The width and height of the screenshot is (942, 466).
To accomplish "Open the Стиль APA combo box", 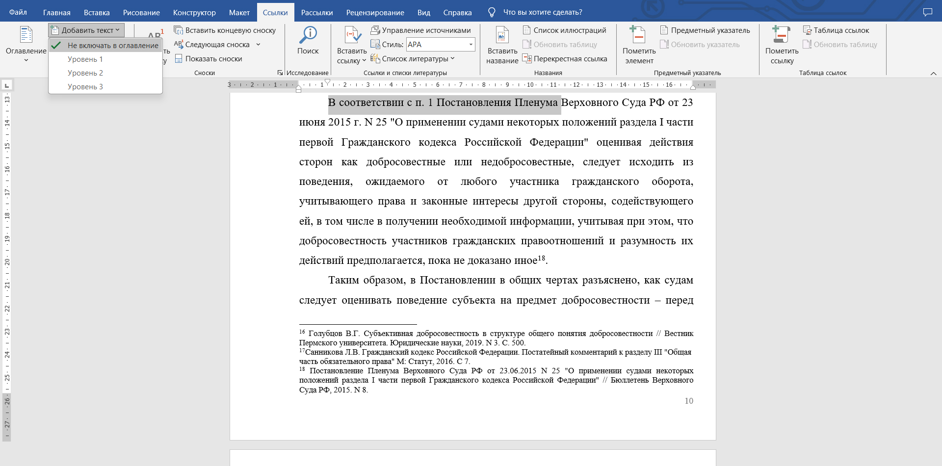I will click(441, 45).
